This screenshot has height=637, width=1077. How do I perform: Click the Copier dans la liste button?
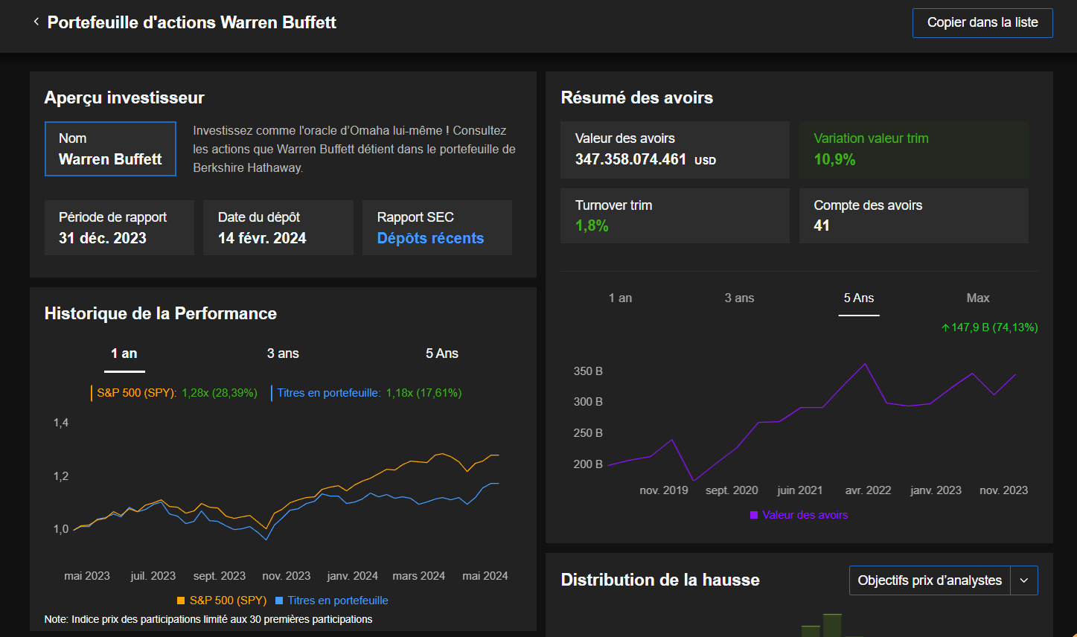(x=982, y=22)
